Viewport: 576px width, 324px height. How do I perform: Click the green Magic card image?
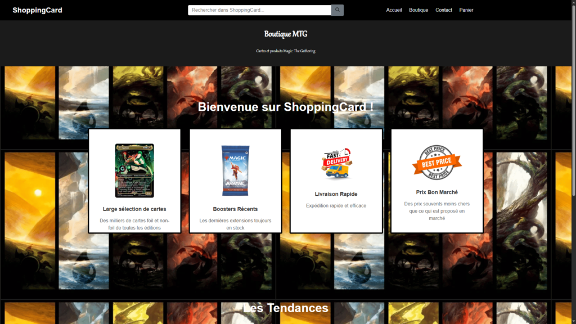(134, 170)
